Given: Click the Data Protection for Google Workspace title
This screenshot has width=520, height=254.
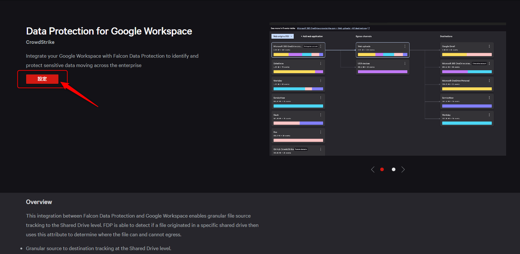Looking at the screenshot, I should point(109,31).
